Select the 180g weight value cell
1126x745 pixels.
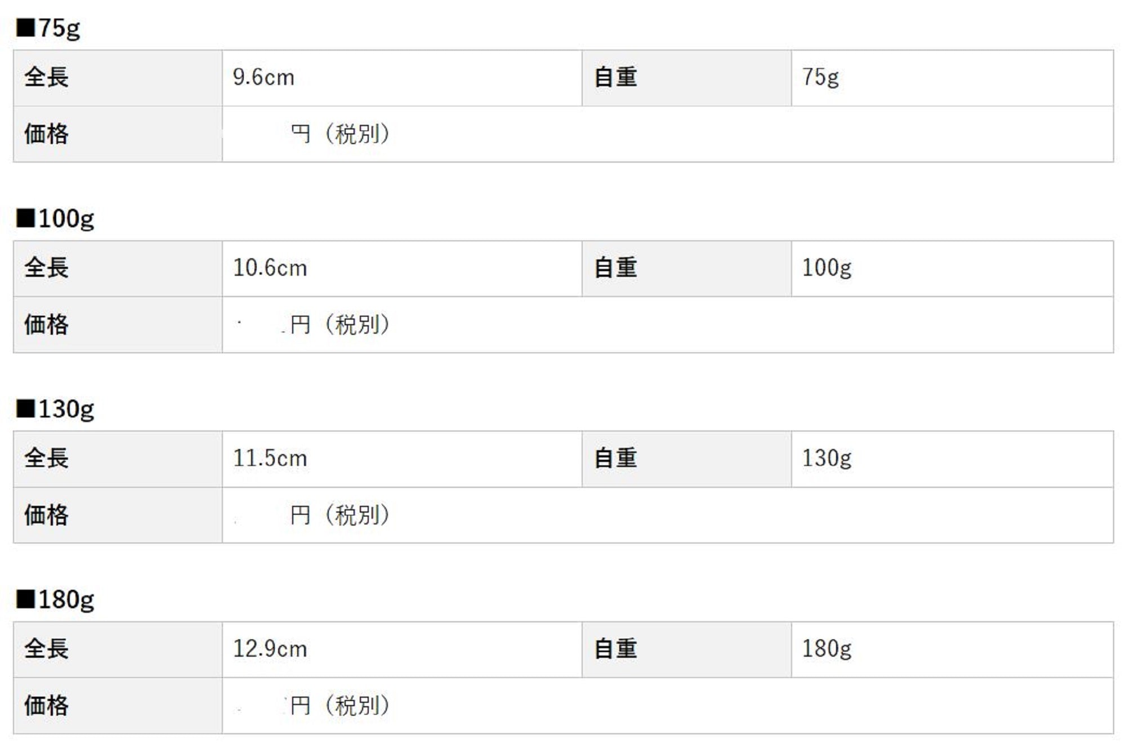click(826, 649)
